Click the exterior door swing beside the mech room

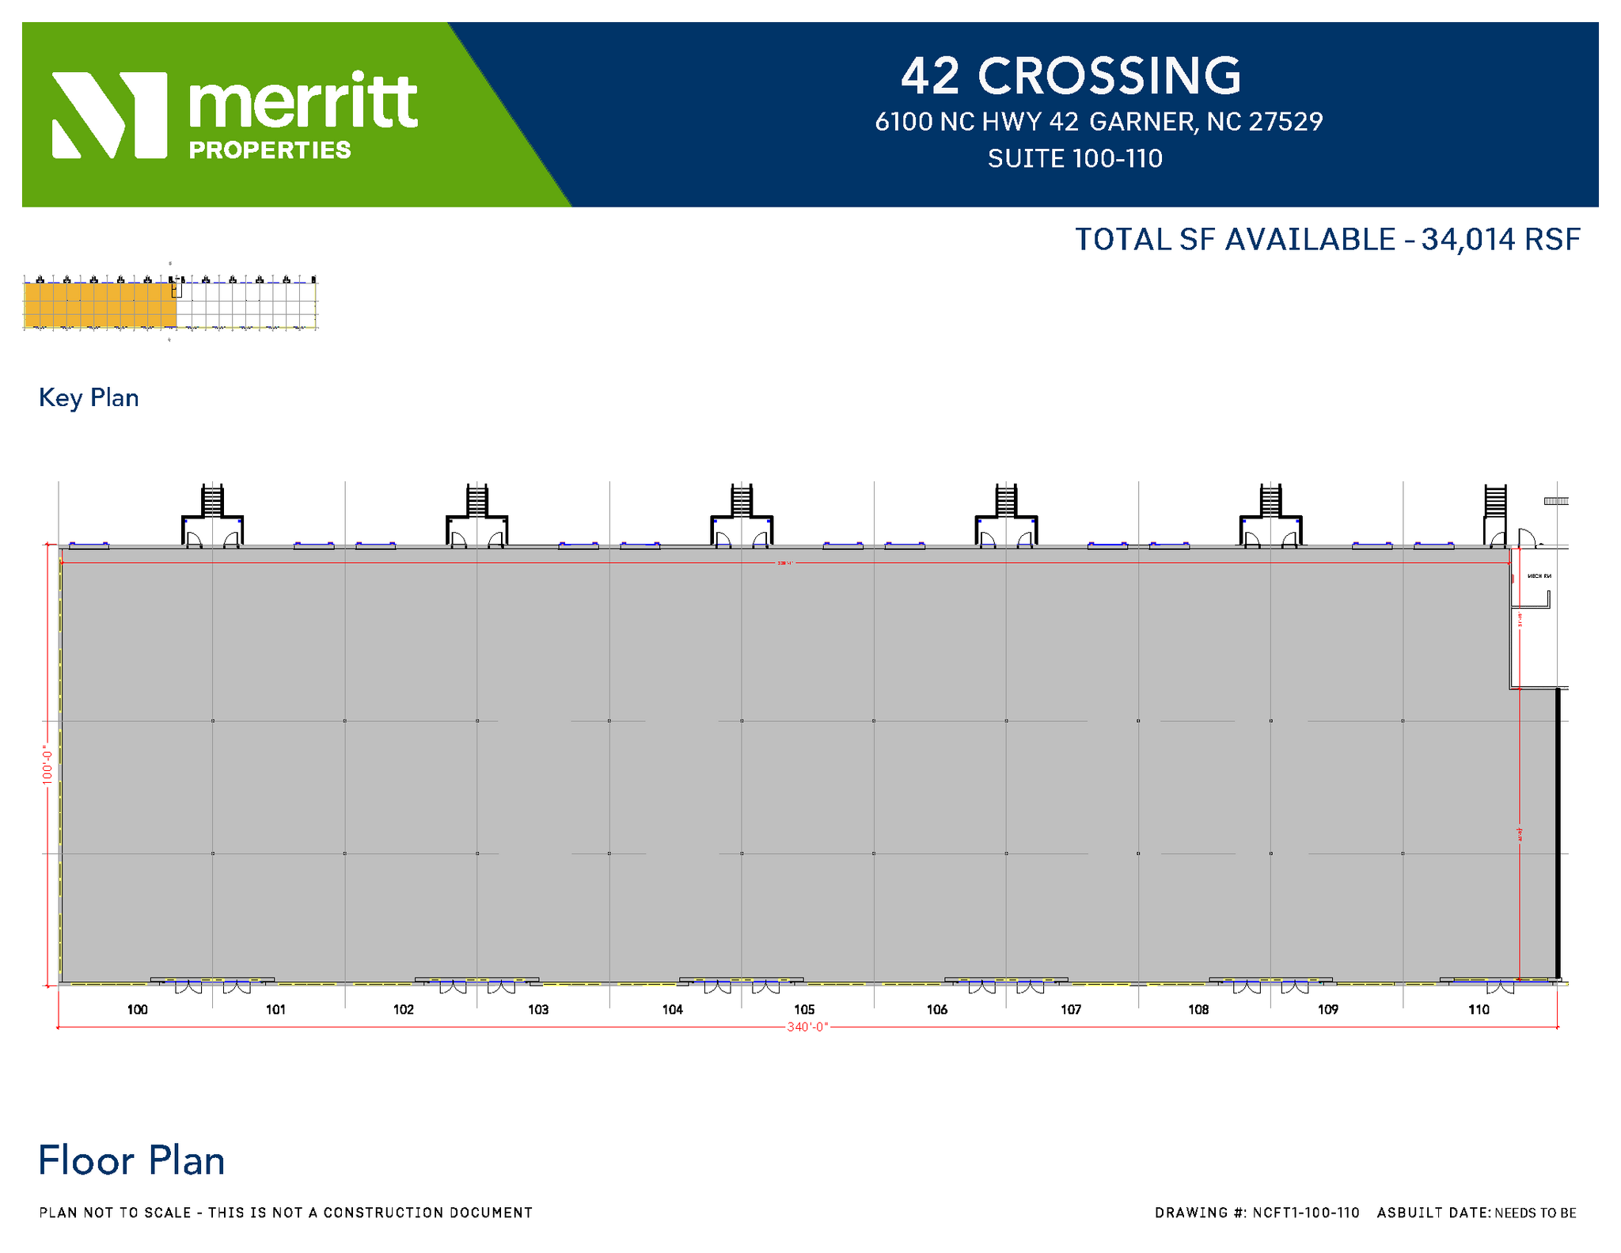[1527, 538]
